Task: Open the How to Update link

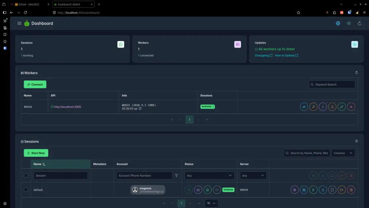Action: pyautogui.click(x=286, y=55)
